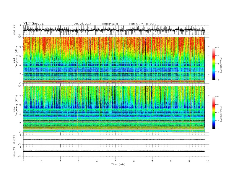Click the date text "Jun. 26, 2013"
The image size is (234, 181).
pos(82,24)
